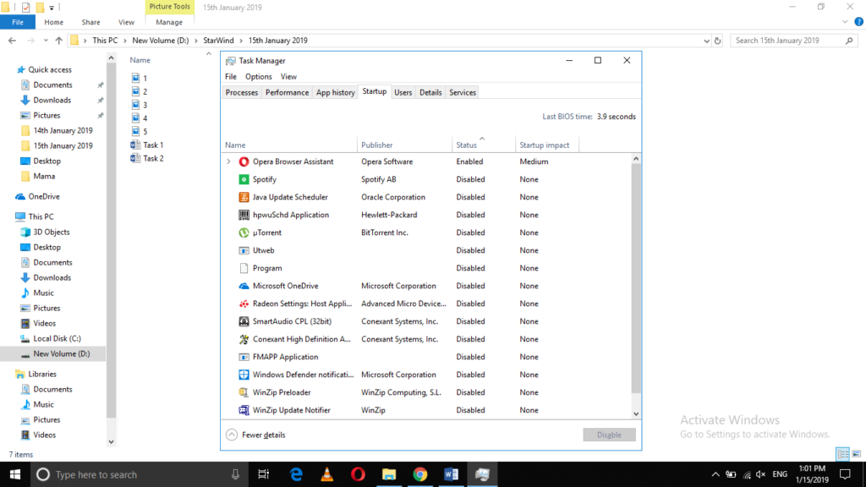Click the Radeon Settings icon

[244, 304]
